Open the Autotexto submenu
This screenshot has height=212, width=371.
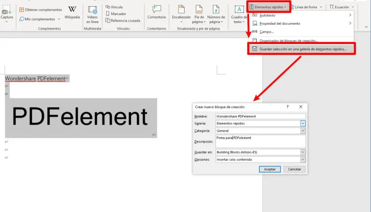tap(302, 15)
